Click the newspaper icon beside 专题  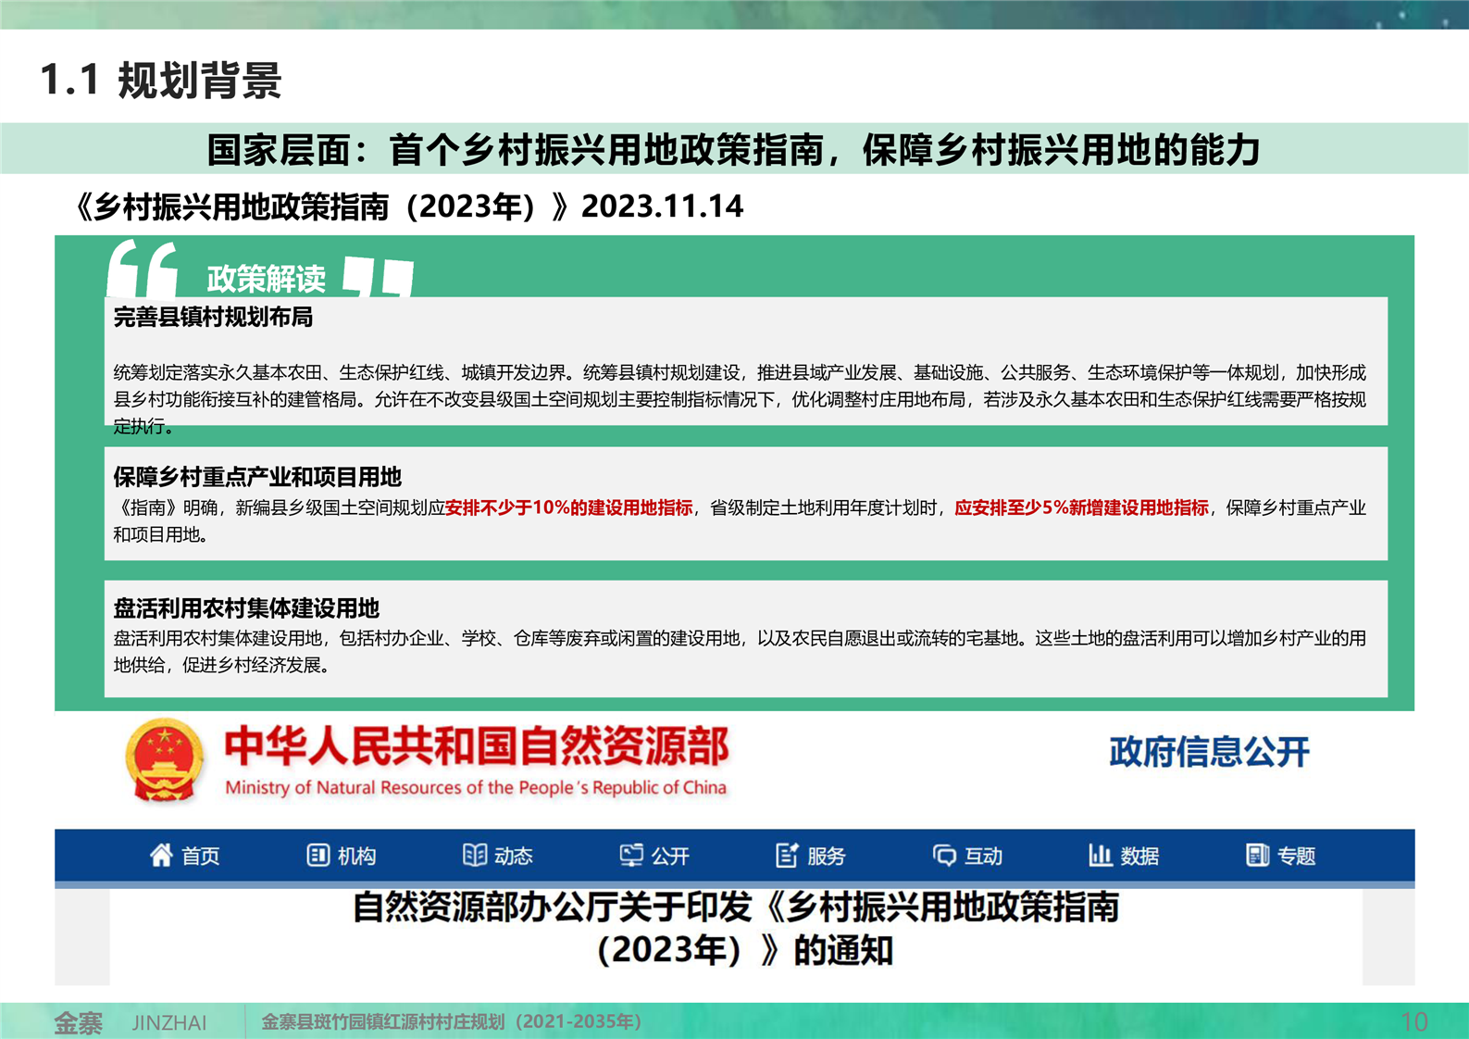click(x=1257, y=855)
